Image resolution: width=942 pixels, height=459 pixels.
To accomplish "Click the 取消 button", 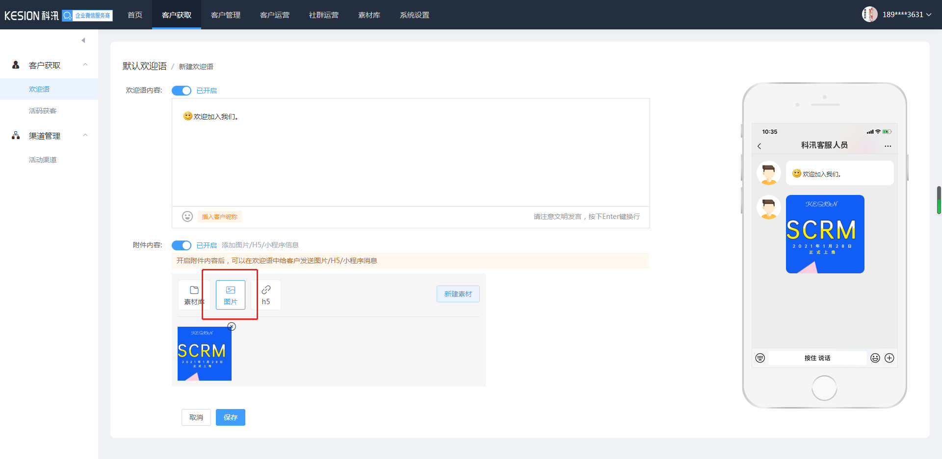I will 196,417.
